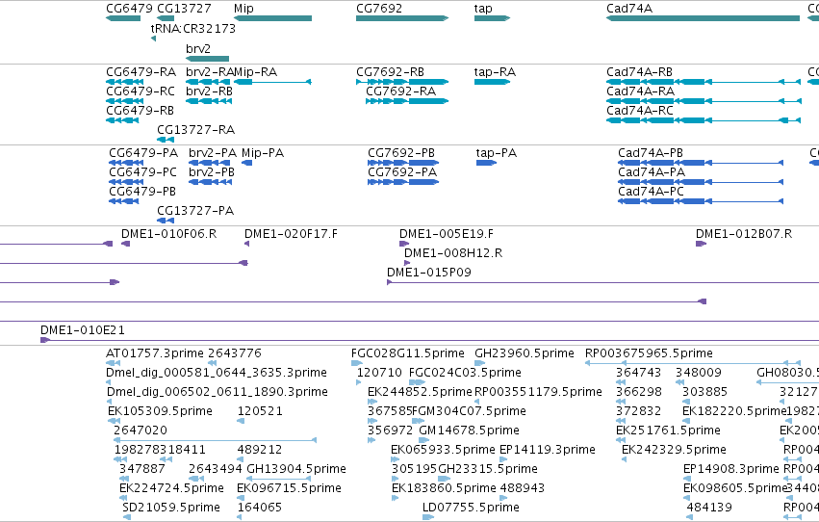Select transcript CG6479-RA
Viewport: 819px width, 522px height.
click(124, 82)
